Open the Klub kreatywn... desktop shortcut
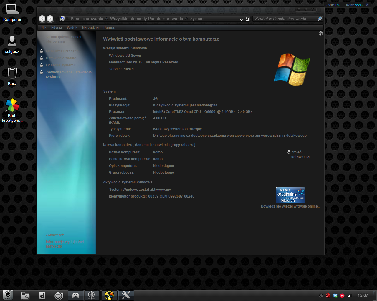This screenshot has height=301, width=377. pos(12,110)
